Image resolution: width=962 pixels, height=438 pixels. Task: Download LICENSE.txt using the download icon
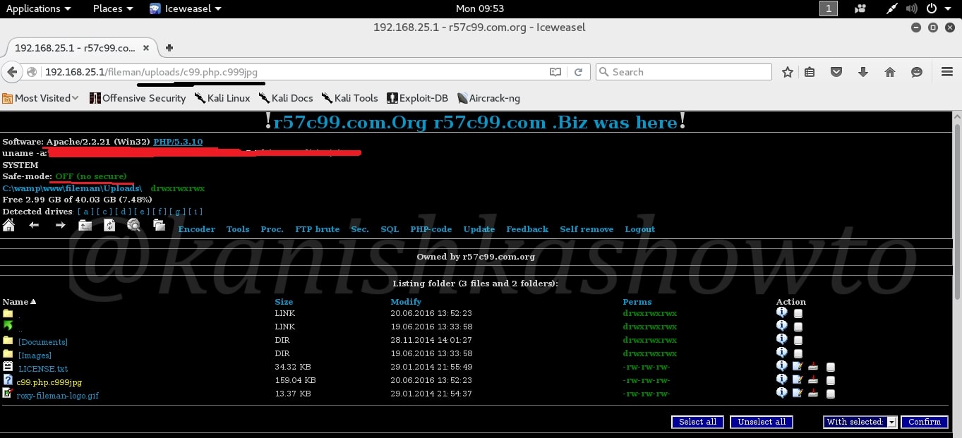pyautogui.click(x=813, y=366)
